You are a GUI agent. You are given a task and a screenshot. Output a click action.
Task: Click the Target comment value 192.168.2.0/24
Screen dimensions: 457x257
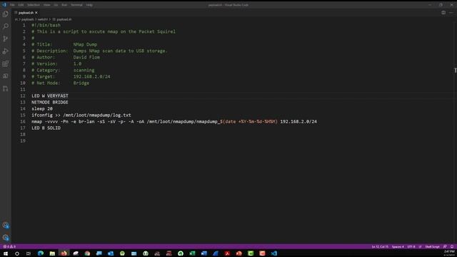[92, 76]
